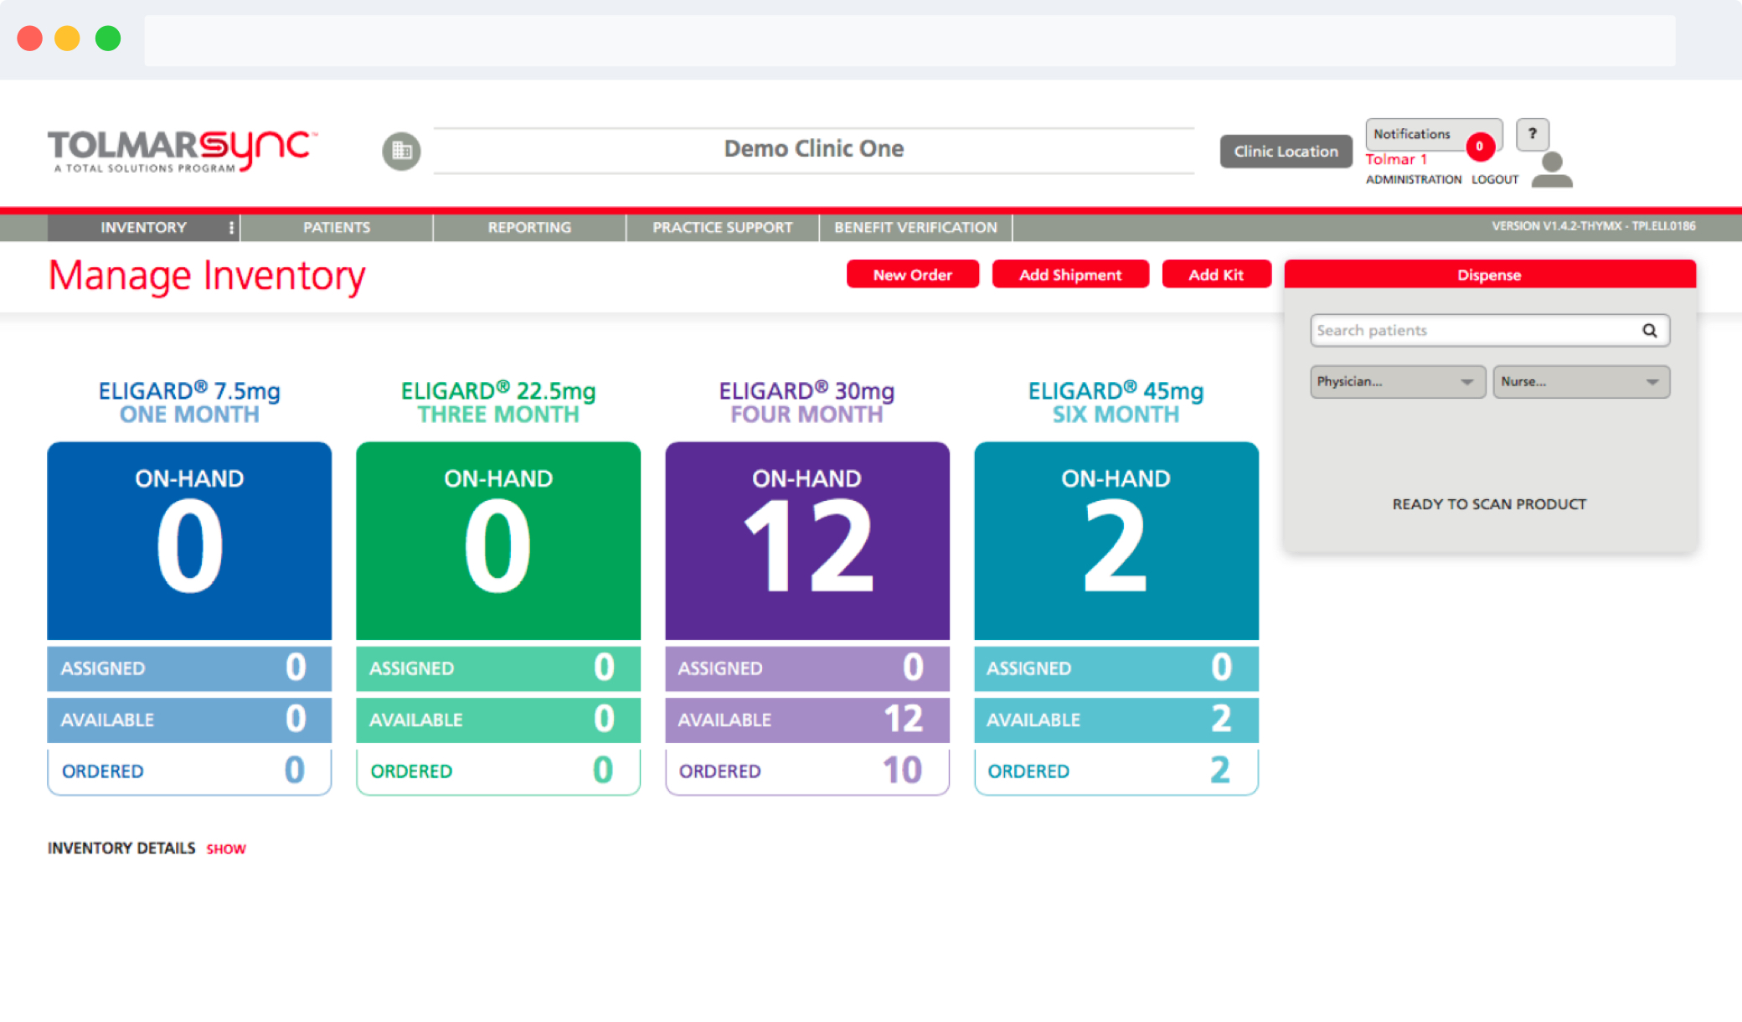Open the Reporting tab
This screenshot has height=1022, width=1742.
coord(529,228)
